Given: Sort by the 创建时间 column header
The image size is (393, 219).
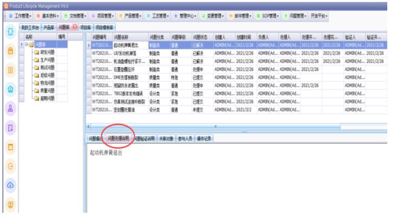Looking at the screenshot, I should click(x=246, y=37).
